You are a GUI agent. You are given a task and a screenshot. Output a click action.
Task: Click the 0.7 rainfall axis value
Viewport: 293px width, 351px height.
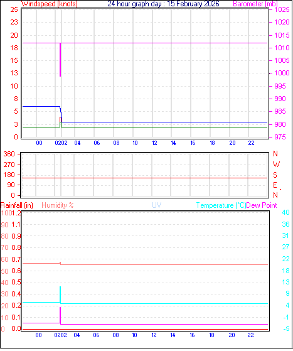click(x=16, y=259)
